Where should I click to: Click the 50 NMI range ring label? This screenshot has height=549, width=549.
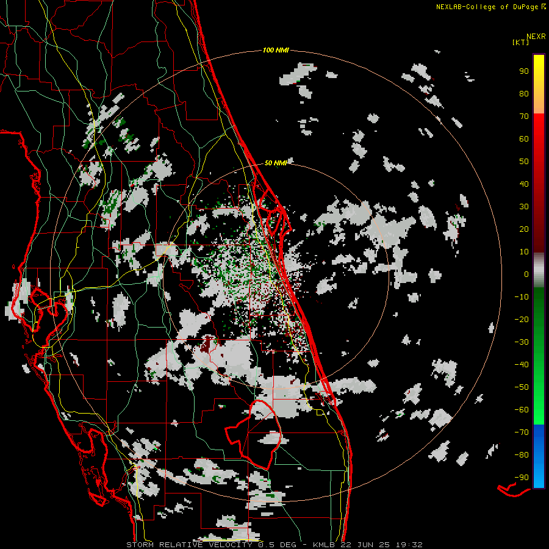pyautogui.click(x=276, y=163)
